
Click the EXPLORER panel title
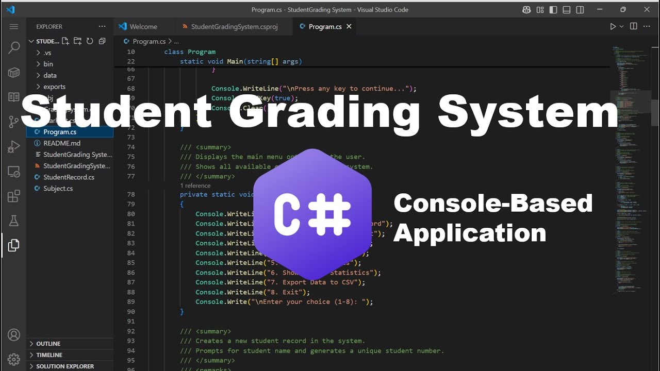[49, 26]
